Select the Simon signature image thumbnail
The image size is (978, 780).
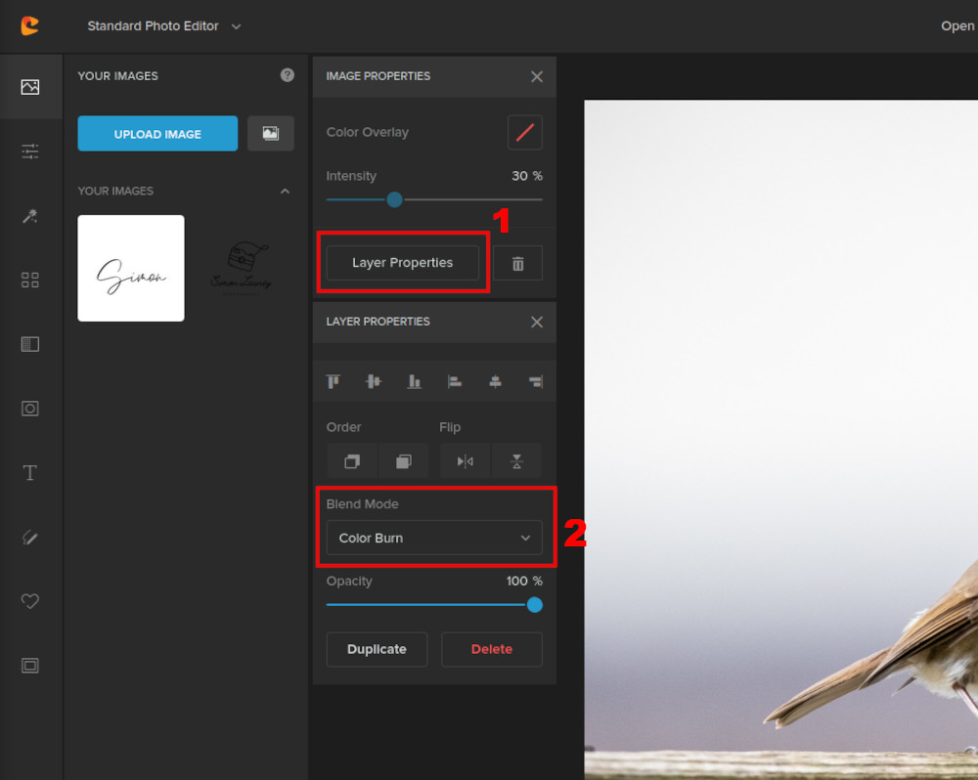coord(130,267)
